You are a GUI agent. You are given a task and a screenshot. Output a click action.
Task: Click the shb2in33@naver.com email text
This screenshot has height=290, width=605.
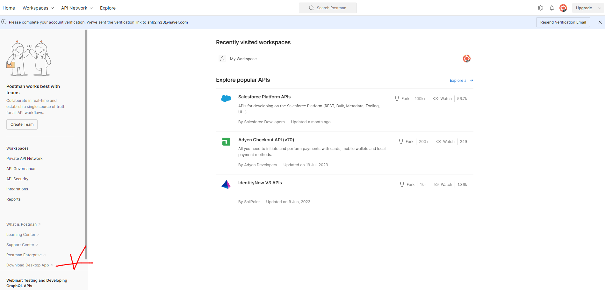pyautogui.click(x=168, y=22)
